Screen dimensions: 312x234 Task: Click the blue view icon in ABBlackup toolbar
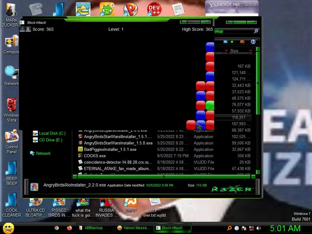(x=225, y=42)
